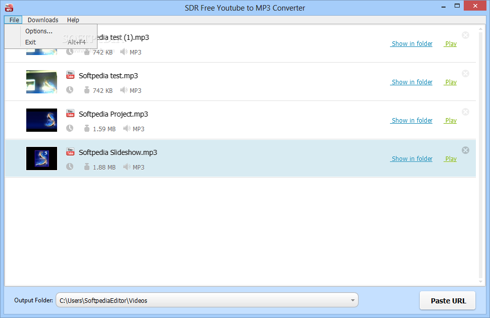Click the Paste URL button
This screenshot has height=318, width=490.
pyautogui.click(x=448, y=301)
